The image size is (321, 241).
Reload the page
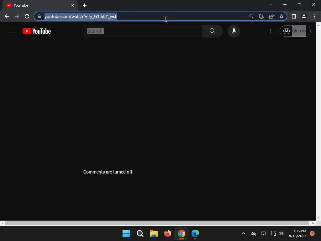coord(27,16)
